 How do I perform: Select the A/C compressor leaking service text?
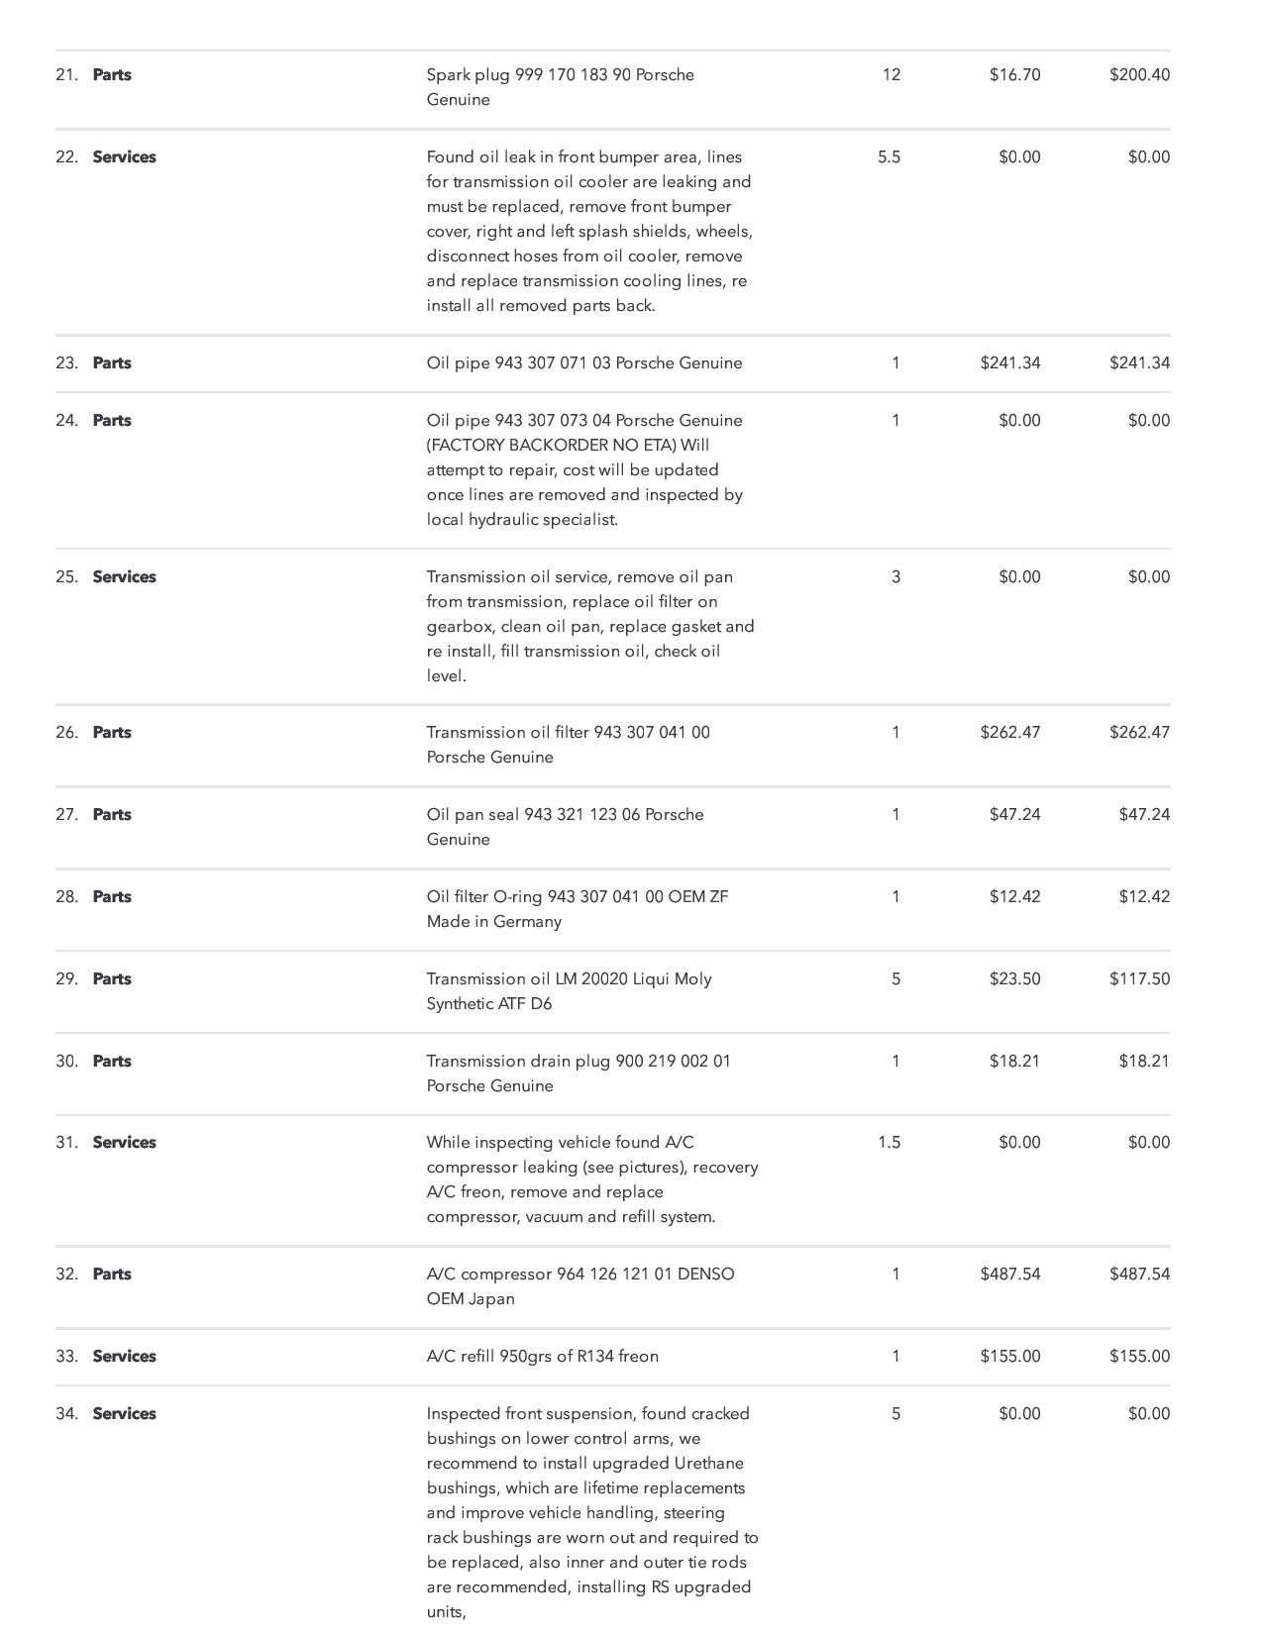pos(591,1179)
